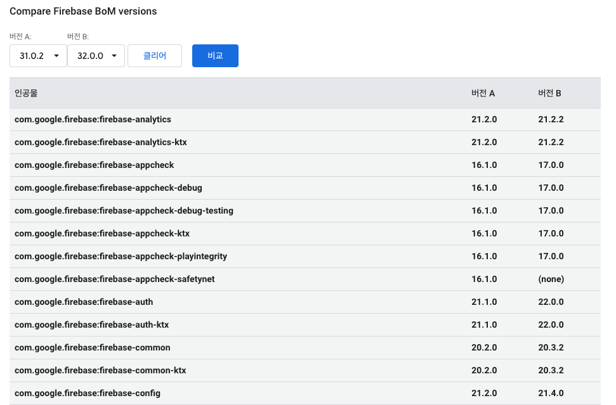The width and height of the screenshot is (616, 405).
Task: Select version A 16.1.0 for firebase-appcheck-safetynet
Action: coord(484,279)
